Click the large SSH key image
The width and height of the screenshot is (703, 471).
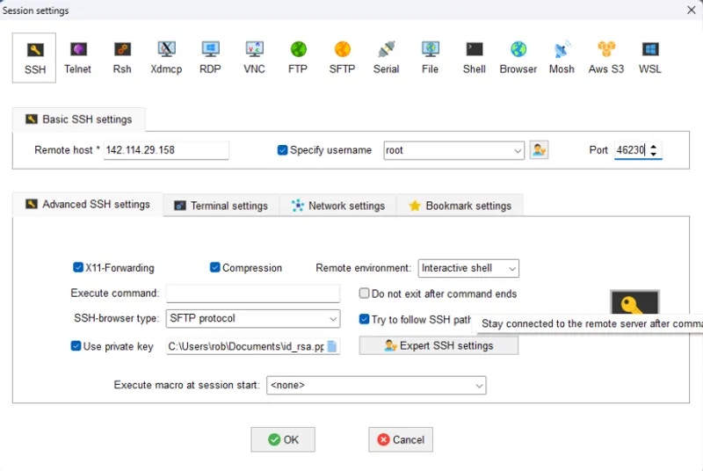[634, 302]
